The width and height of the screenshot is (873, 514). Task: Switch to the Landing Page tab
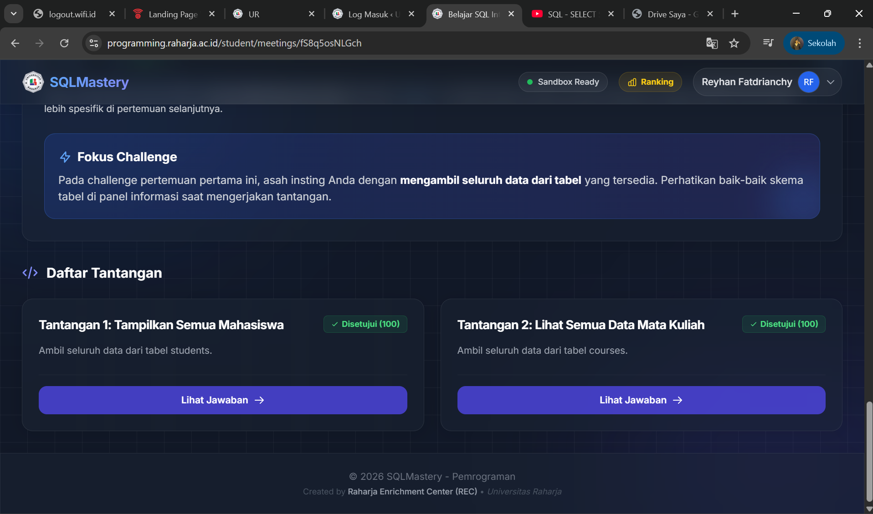click(173, 14)
